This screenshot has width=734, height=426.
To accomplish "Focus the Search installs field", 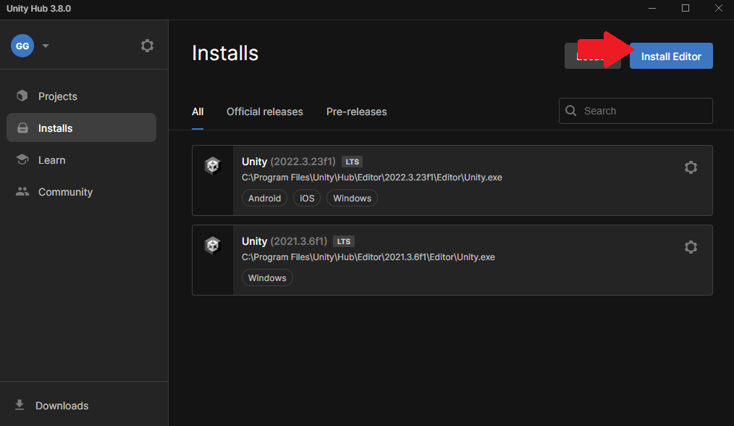I will [636, 111].
